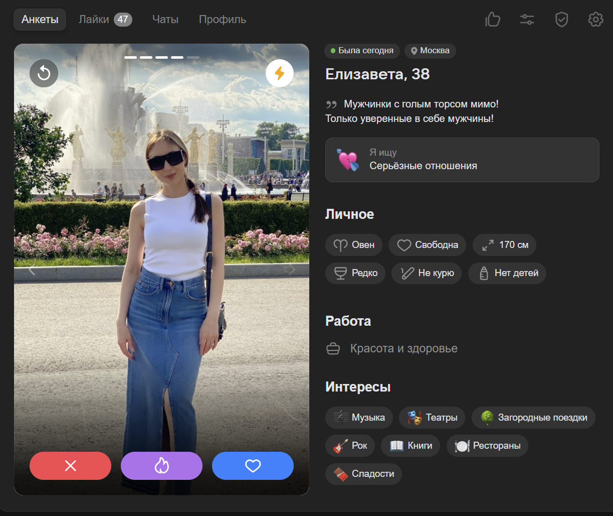The image size is (613, 516).
Task: Open the Чаты tab
Action: pos(165,20)
